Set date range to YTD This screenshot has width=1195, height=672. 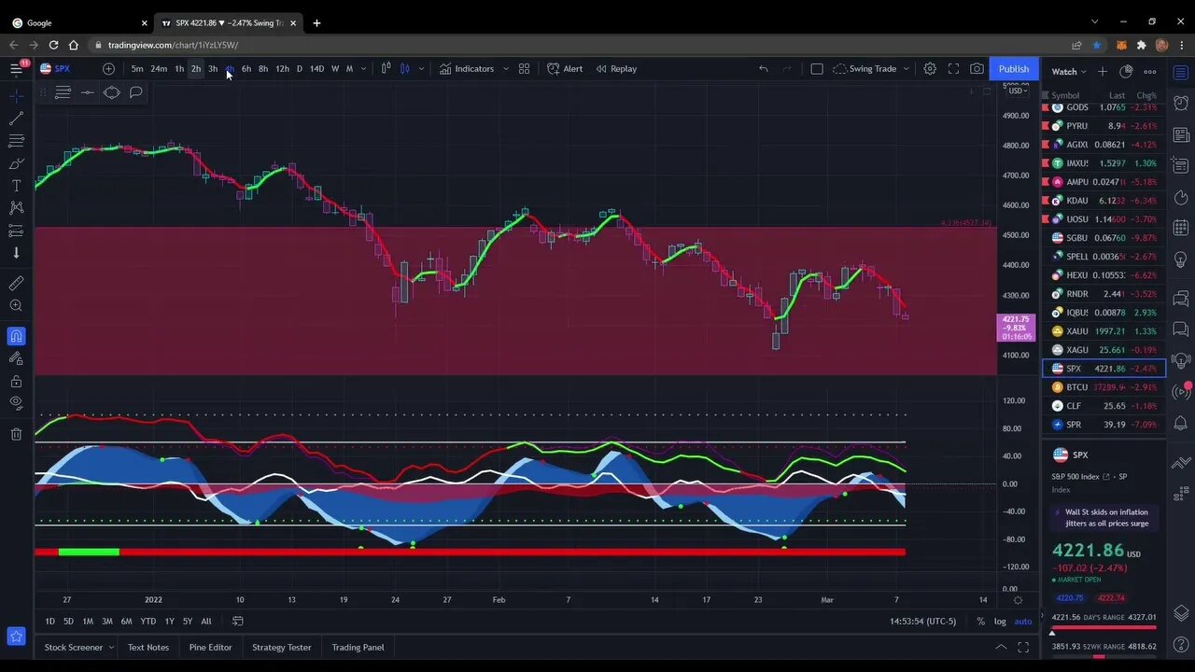coord(148,621)
